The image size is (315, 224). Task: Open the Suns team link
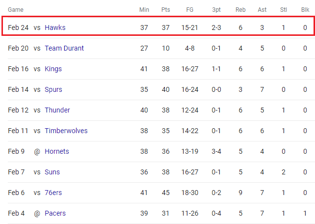52,172
